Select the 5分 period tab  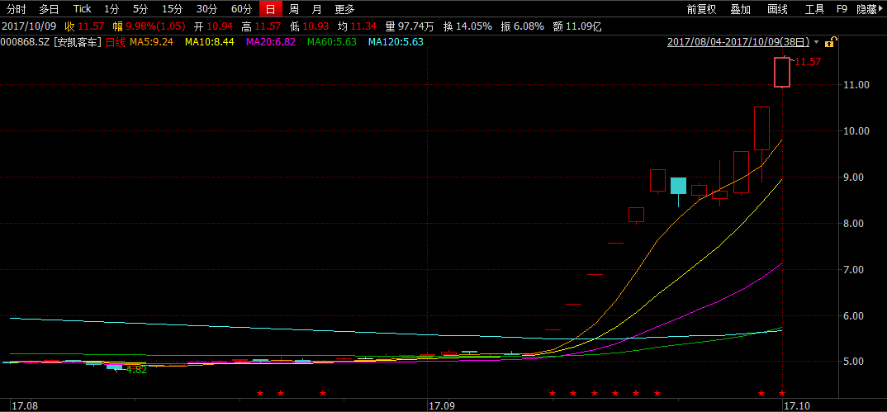coord(140,9)
